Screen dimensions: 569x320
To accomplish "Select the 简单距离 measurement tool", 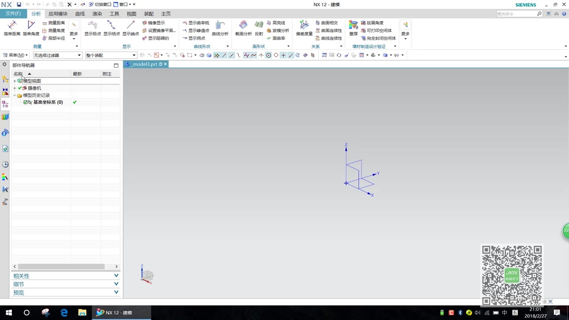I will (x=12, y=28).
